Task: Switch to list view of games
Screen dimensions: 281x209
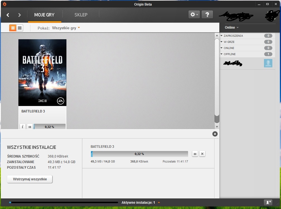Action: tap(20, 28)
